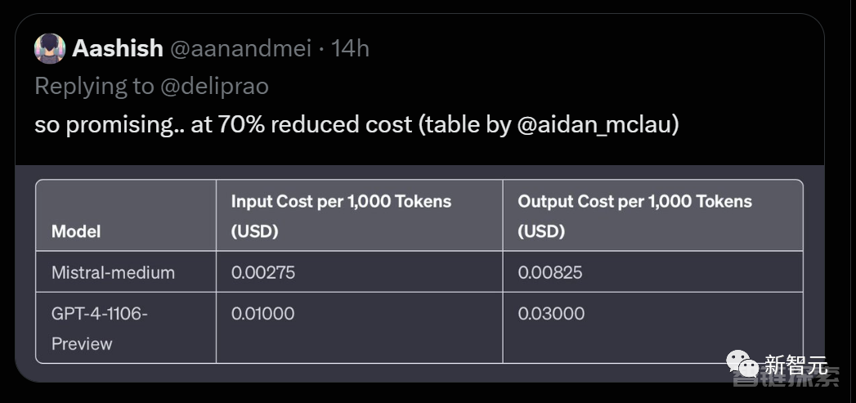Click the 14h timestamp

351,48
